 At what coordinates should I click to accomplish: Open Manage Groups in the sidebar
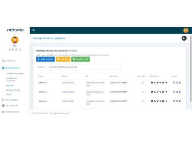13,90
